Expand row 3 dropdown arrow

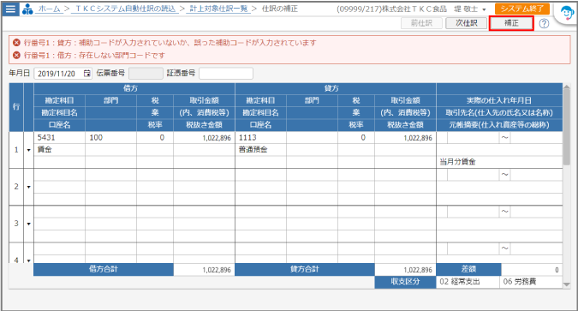click(x=29, y=224)
